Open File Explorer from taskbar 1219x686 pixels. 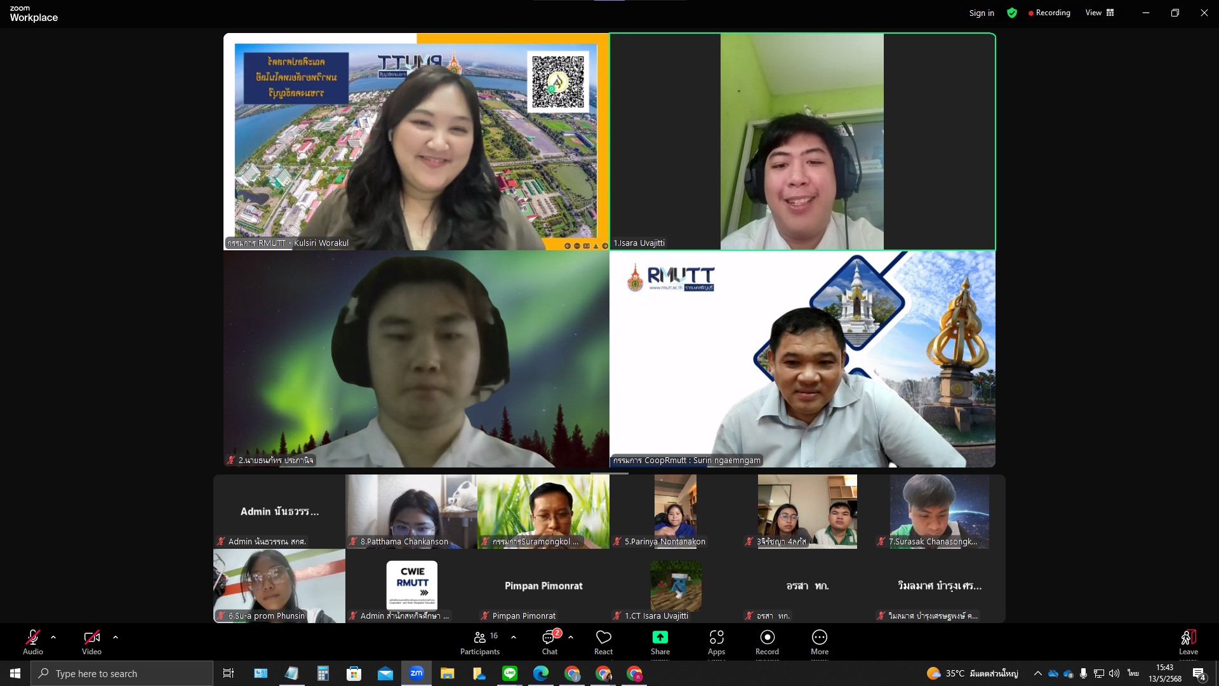pyautogui.click(x=448, y=673)
